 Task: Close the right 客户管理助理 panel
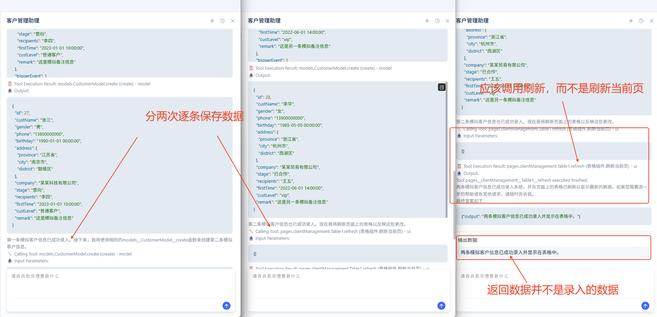point(652,21)
